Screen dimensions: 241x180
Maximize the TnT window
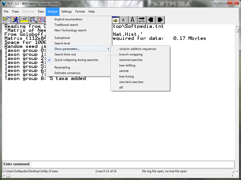pos(224,3)
